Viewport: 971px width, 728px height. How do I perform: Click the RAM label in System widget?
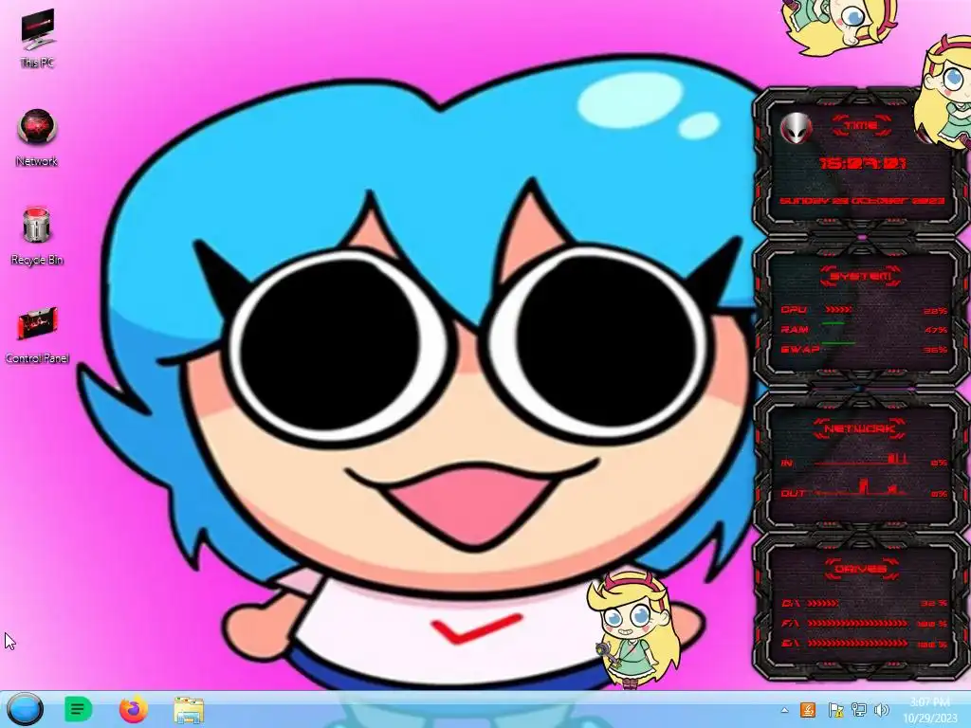[795, 329]
